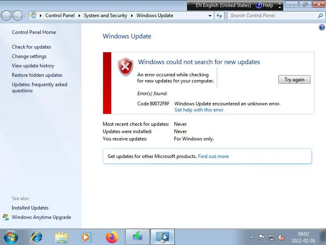Click EN English (United States) language bar
326x245 pixels.
pyautogui.click(x=223, y=5)
